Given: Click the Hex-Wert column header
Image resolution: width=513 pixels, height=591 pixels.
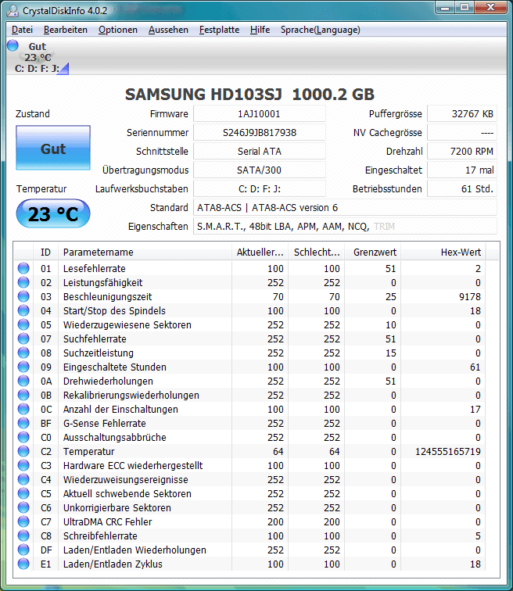Looking at the screenshot, I should tap(443, 253).
